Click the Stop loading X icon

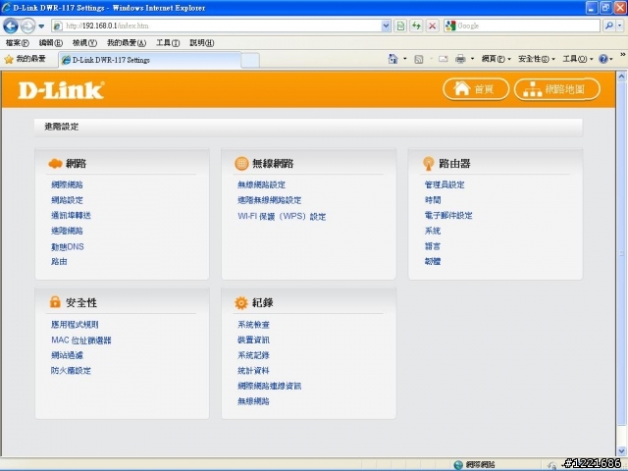[432, 26]
